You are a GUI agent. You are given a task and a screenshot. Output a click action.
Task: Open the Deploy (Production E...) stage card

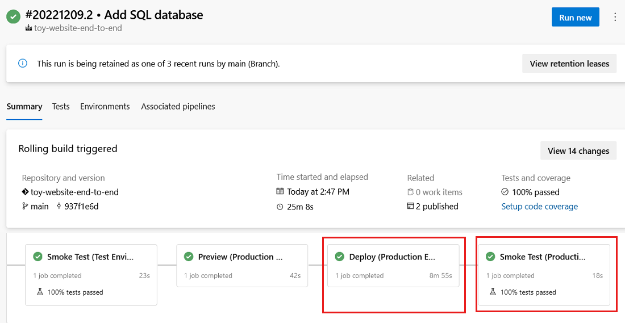click(393, 266)
